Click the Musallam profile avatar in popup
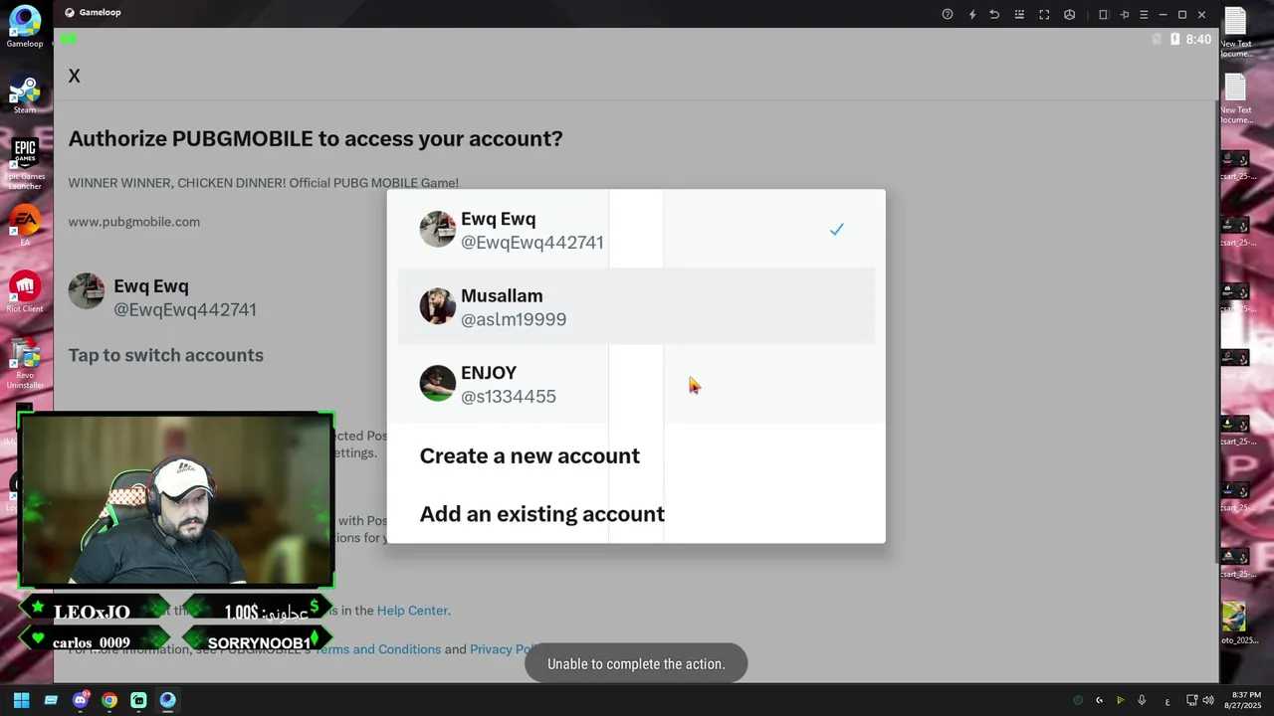Image resolution: width=1274 pixels, height=716 pixels. pos(437,306)
